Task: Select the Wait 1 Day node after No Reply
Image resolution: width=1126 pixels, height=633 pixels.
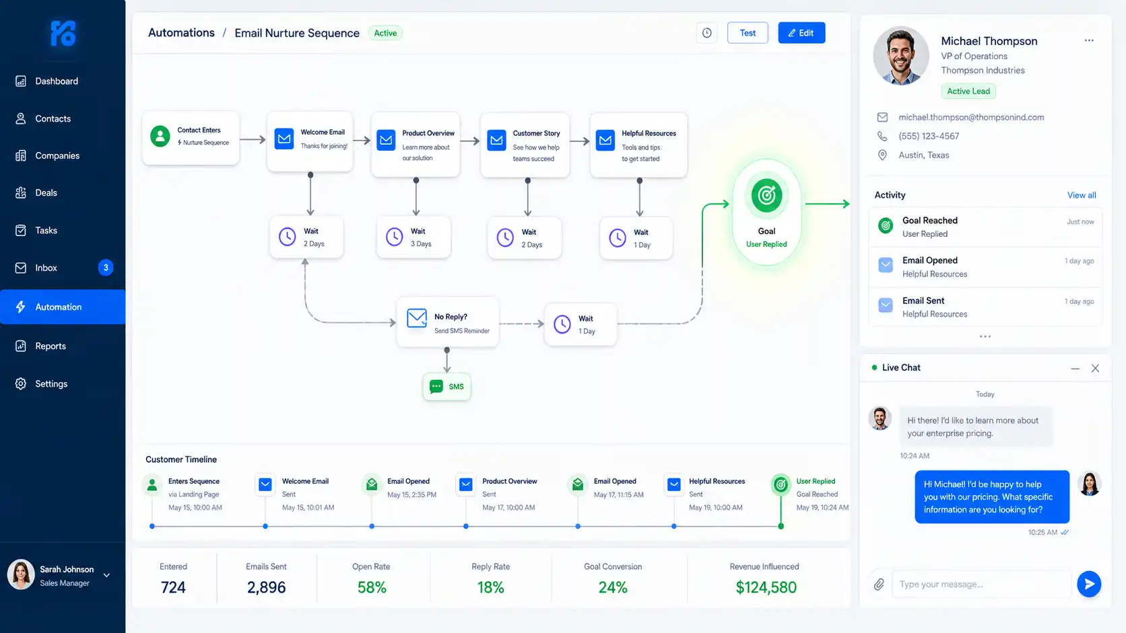Action: 581,324
